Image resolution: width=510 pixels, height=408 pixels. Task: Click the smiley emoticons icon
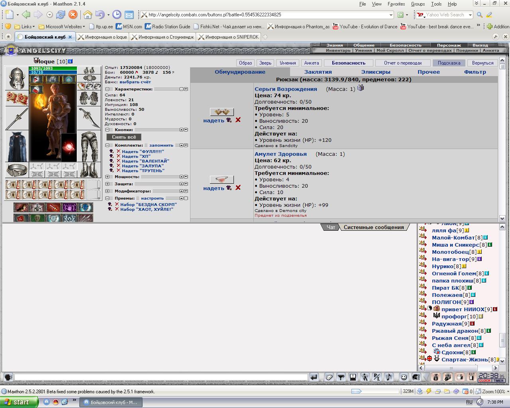click(404, 377)
